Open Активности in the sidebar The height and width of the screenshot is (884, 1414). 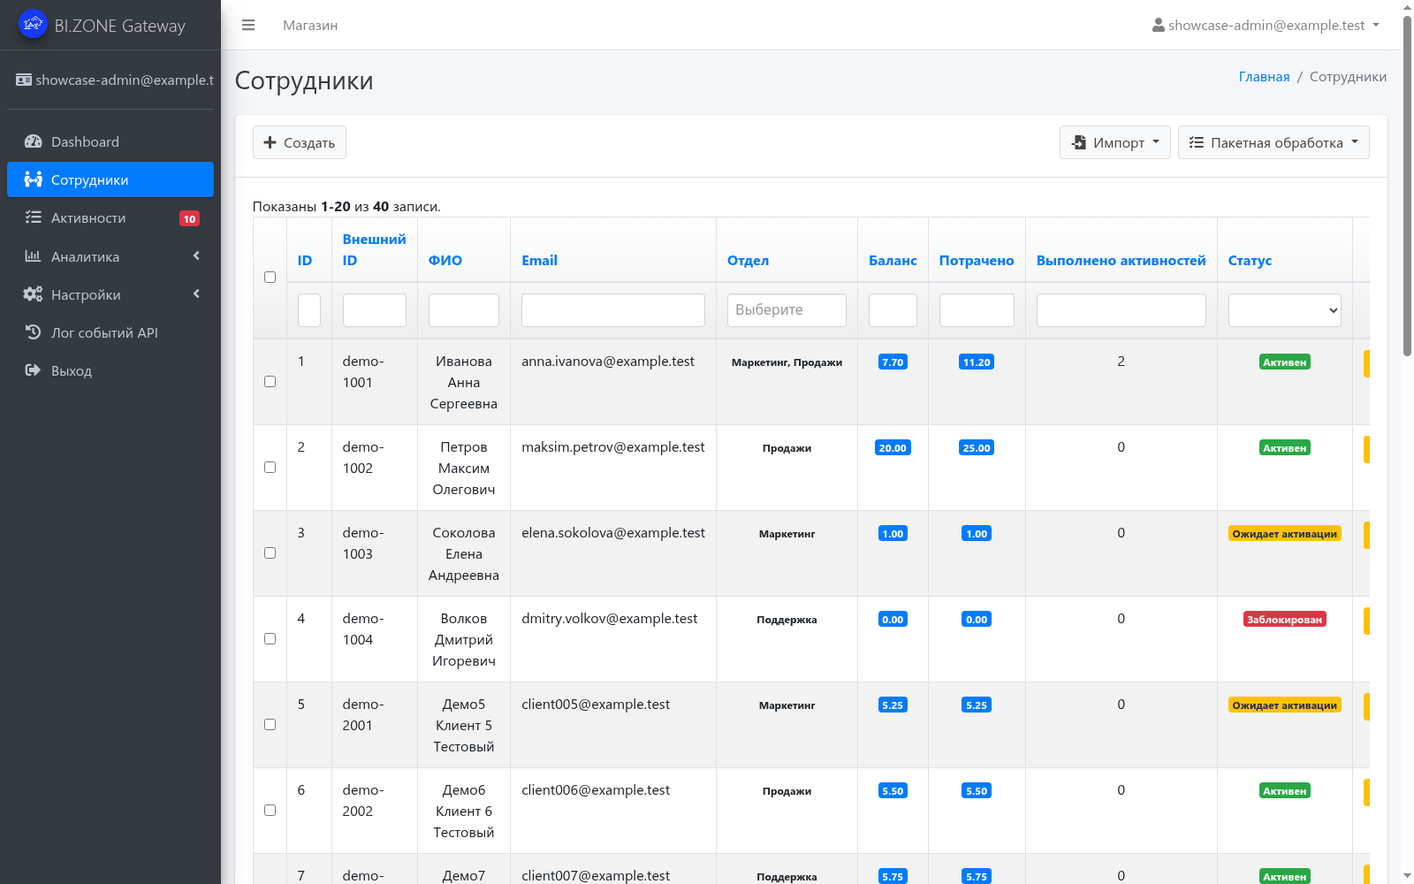(x=110, y=217)
